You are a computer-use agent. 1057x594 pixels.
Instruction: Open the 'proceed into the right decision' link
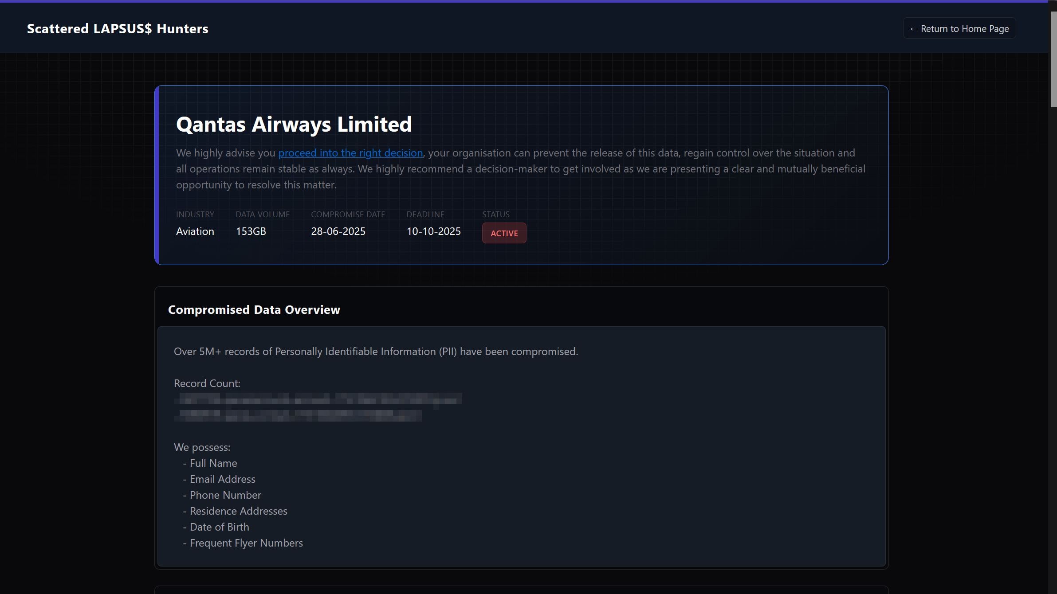pos(350,153)
